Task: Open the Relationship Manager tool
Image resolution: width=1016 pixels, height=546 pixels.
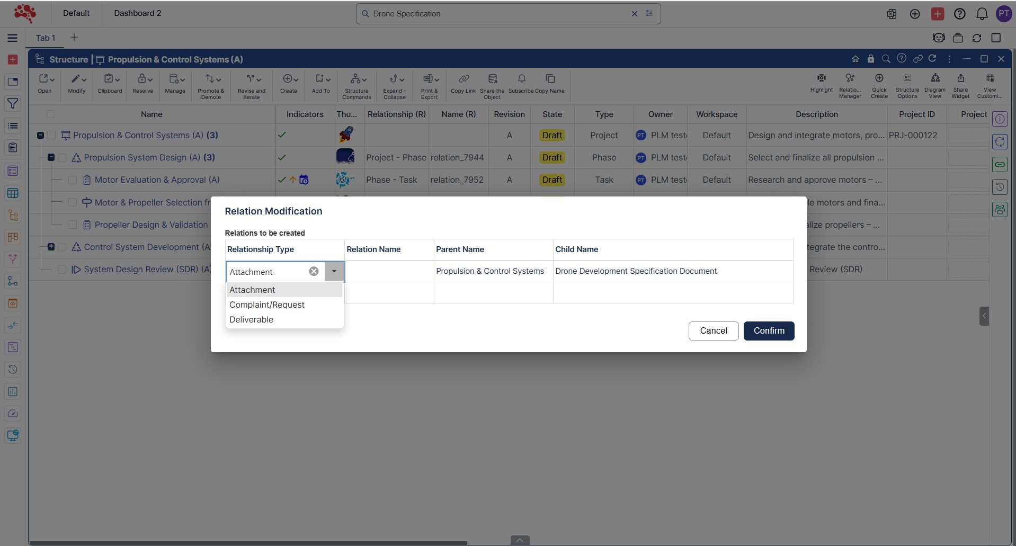Action: click(x=850, y=79)
